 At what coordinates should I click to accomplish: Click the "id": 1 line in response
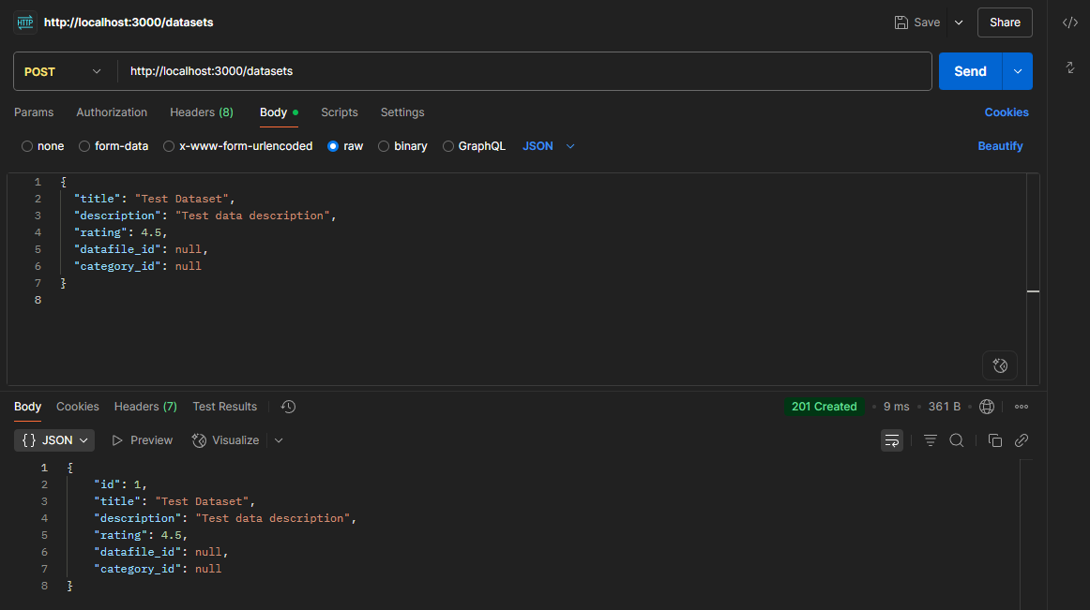coord(120,485)
